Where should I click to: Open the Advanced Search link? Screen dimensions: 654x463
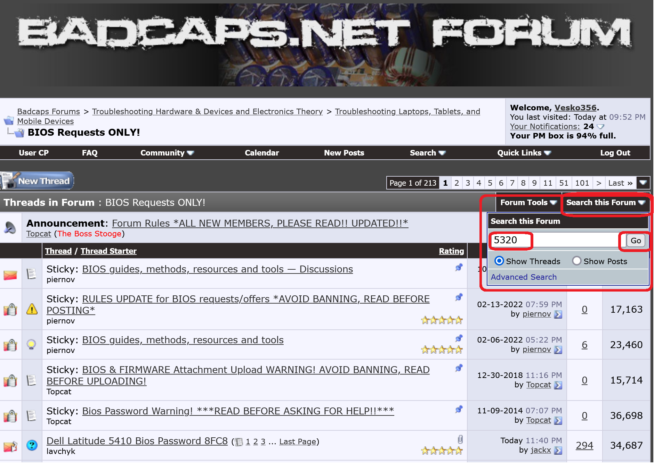(x=524, y=277)
